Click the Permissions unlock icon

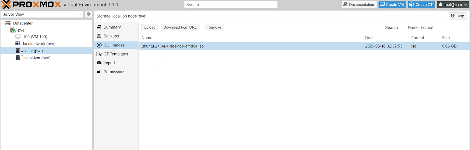pyautogui.click(x=99, y=72)
